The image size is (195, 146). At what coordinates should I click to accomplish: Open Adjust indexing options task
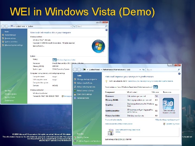[x=86, y=87]
